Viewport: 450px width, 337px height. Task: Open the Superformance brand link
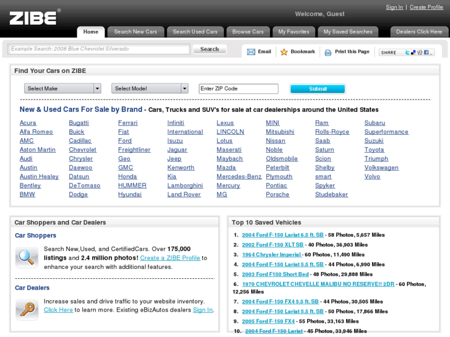[386, 132]
